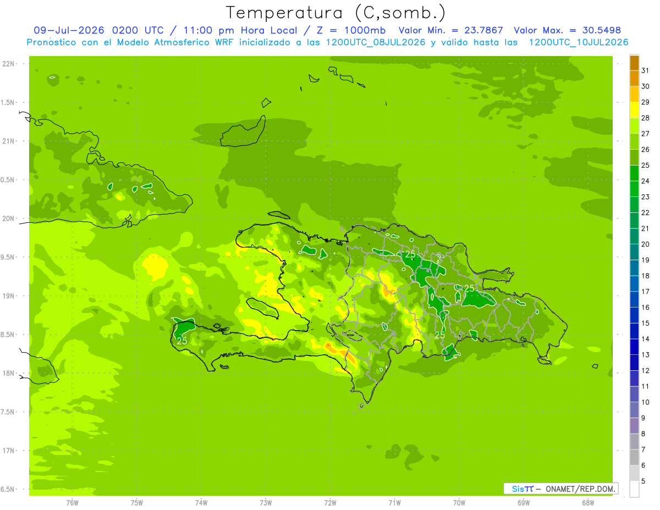Click the "73W" longitude axis label
Viewport: 660px width, 510px height.
(x=266, y=503)
